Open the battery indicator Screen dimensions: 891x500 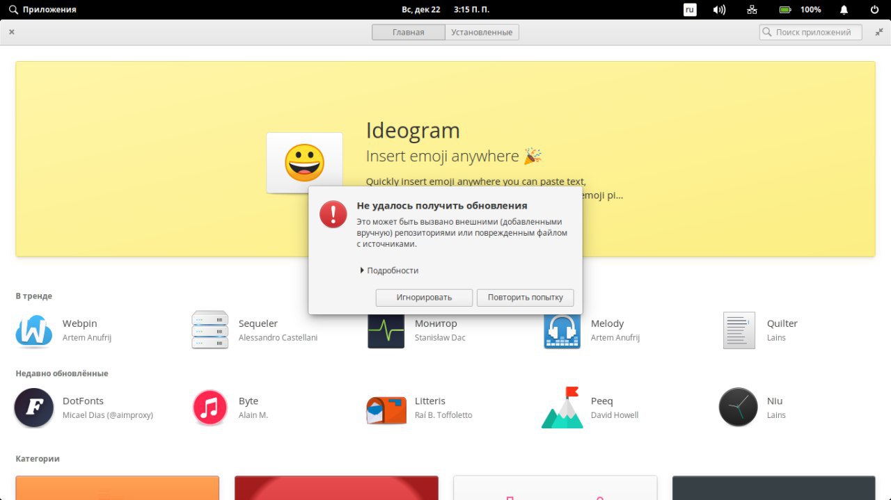point(785,10)
